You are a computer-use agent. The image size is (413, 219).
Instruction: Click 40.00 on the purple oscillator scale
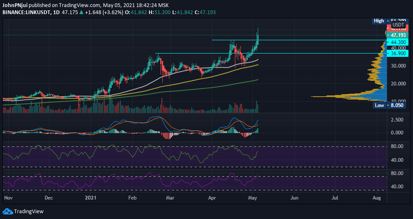pyautogui.click(x=397, y=187)
